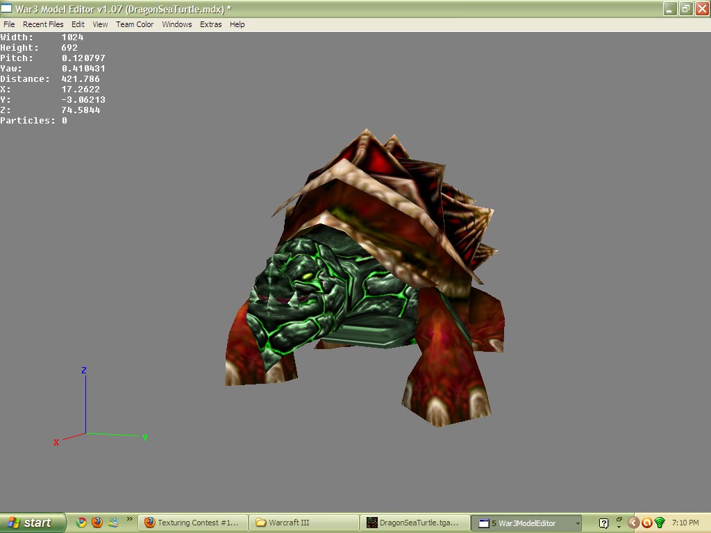Click the Pitch value 0.120797
711x533 pixels.
[x=83, y=58]
